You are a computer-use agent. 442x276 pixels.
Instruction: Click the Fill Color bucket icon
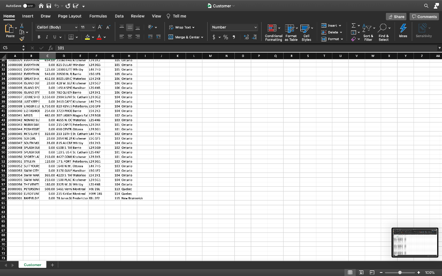(88, 37)
